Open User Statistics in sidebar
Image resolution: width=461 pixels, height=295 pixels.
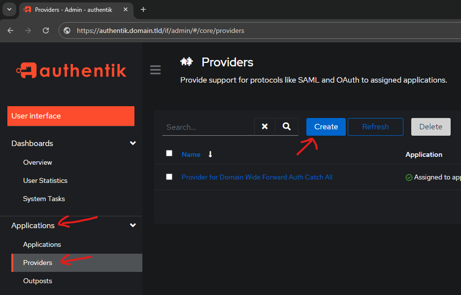pyautogui.click(x=45, y=180)
